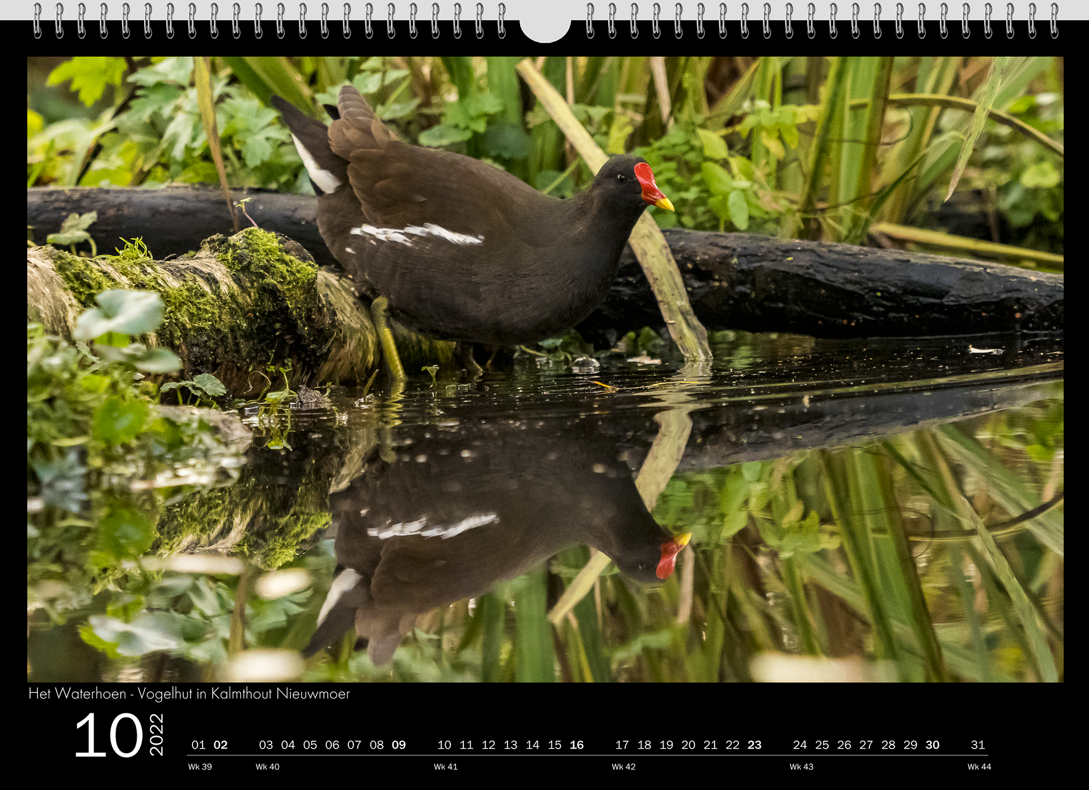The height and width of the screenshot is (790, 1089).
Task: Select date 14
Action: [x=533, y=745]
